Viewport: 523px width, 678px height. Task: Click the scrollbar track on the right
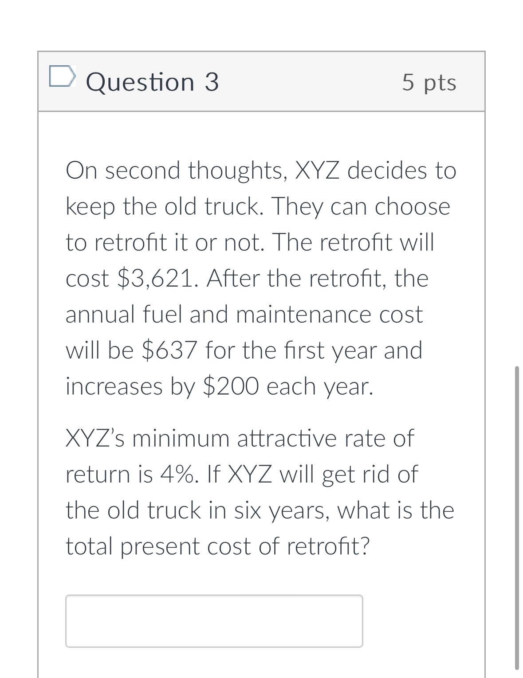point(518,489)
